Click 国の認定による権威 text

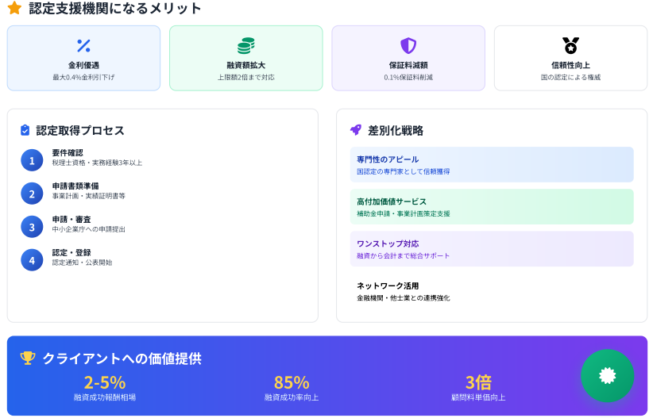[570, 78]
